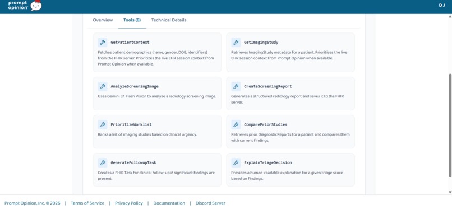This screenshot has height=209, width=452.
Task: Click the ExplainTriageDecision wrench icon
Action: (x=236, y=162)
